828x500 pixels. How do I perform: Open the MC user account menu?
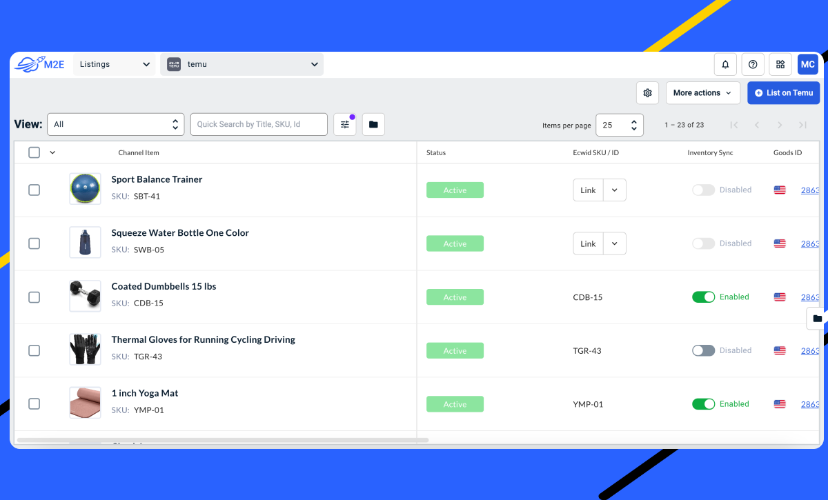807,64
